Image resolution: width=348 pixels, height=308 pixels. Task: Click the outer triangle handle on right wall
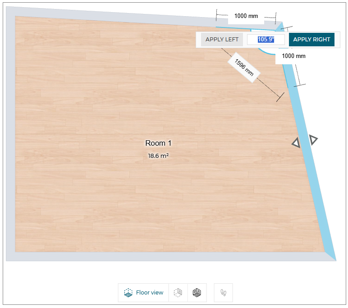pyautogui.click(x=313, y=139)
